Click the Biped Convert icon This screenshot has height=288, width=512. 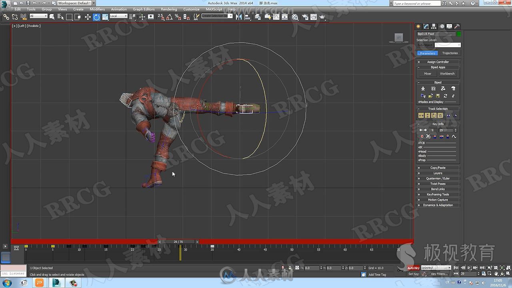click(446, 96)
